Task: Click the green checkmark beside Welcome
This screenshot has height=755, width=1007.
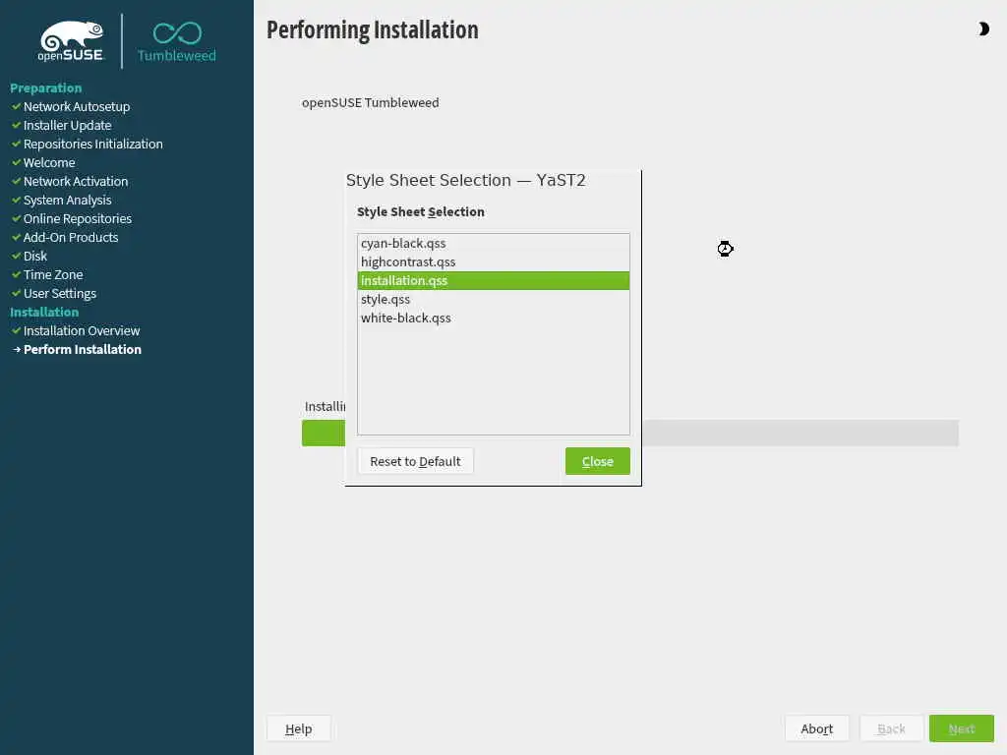Action: coord(16,162)
